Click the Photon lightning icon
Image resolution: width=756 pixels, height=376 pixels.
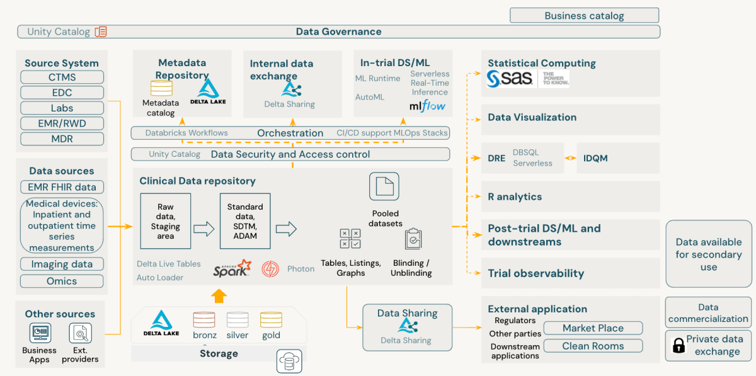(270, 269)
